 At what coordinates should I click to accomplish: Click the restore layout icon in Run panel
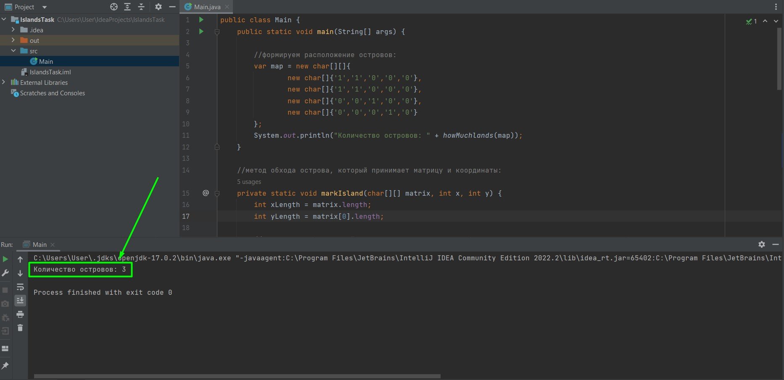(5, 349)
